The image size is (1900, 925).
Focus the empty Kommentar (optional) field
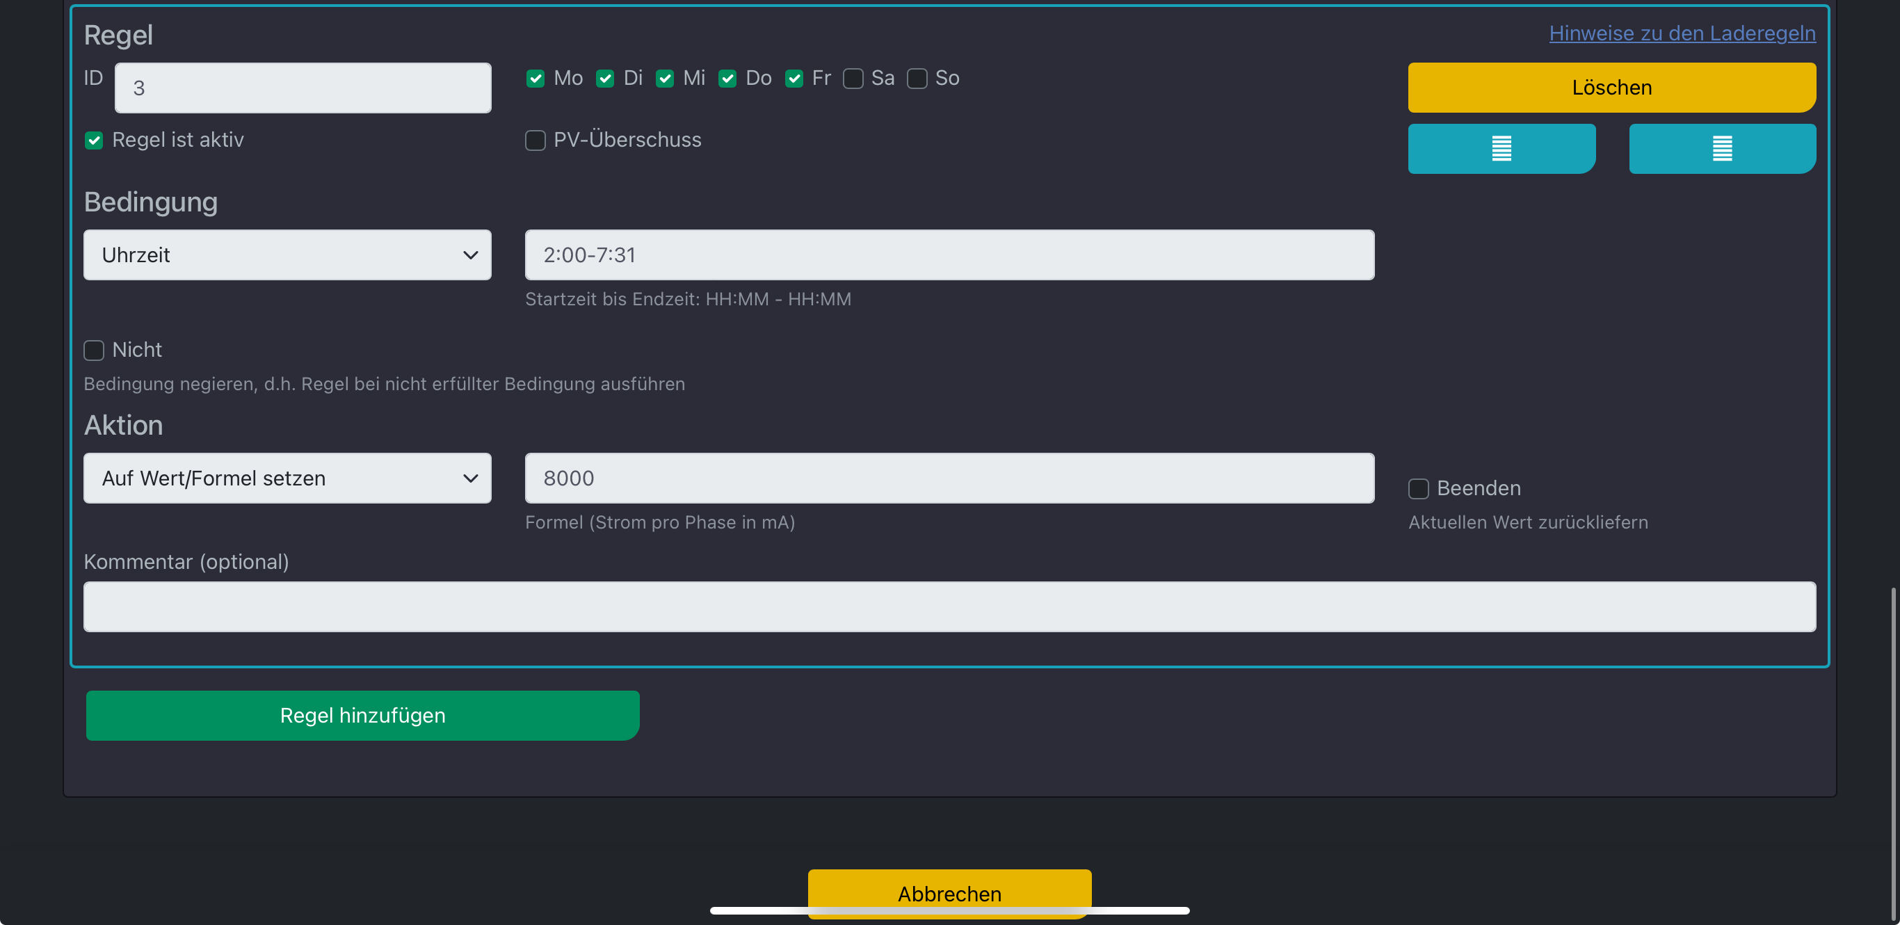pos(949,607)
